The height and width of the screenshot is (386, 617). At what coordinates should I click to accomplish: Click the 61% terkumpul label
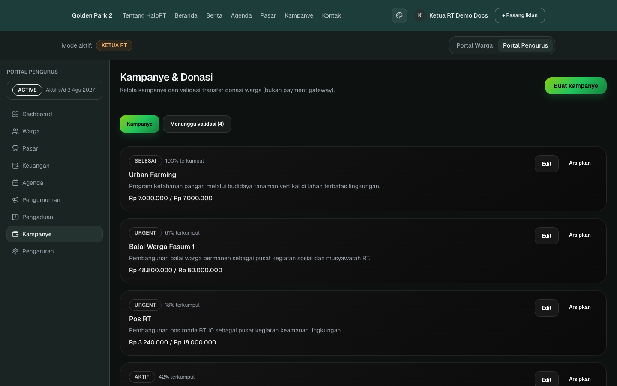pyautogui.click(x=182, y=233)
